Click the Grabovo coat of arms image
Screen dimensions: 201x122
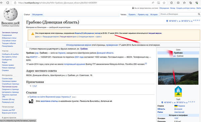[178, 91]
